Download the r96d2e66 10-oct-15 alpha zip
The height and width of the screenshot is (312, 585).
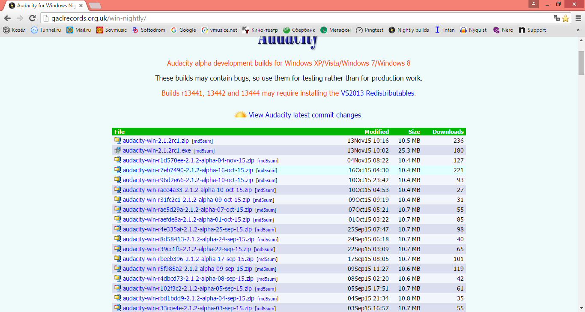[188, 180]
